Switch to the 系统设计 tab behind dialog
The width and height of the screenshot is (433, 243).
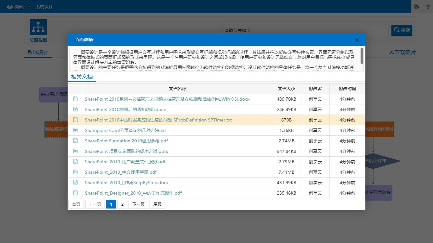tap(38, 53)
